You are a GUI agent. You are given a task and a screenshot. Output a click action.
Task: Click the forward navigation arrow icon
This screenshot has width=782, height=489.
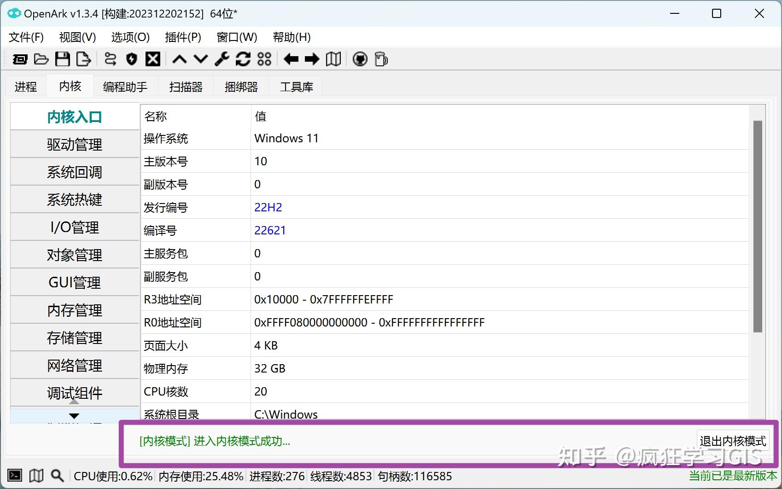(312, 59)
